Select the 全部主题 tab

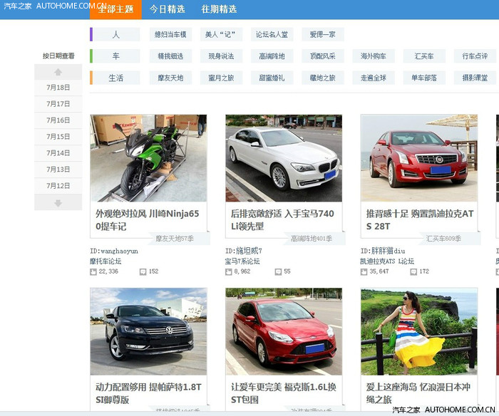tap(115, 9)
